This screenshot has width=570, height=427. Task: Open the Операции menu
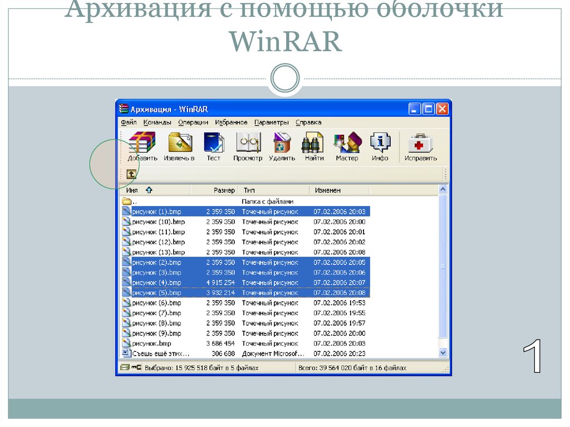[193, 122]
